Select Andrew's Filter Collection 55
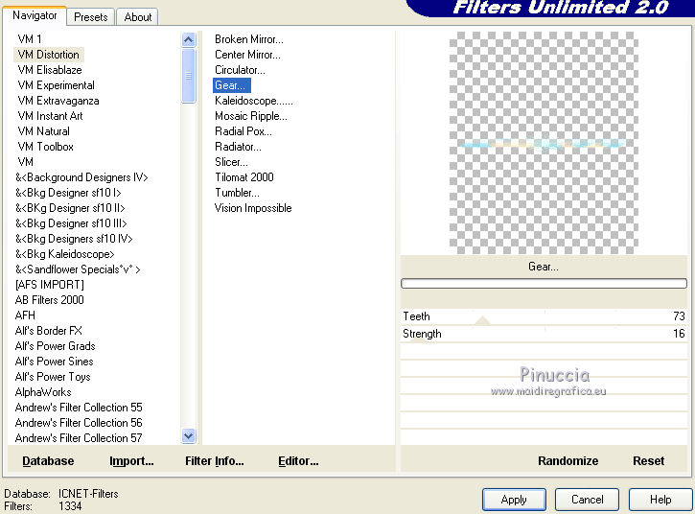 coord(79,408)
